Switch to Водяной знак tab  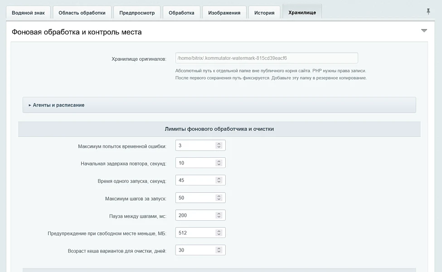tap(28, 12)
